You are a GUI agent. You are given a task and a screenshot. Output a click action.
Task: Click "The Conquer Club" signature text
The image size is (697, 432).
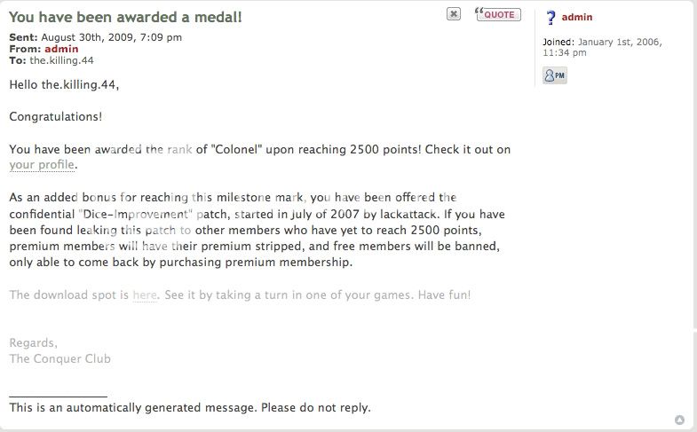(59, 359)
